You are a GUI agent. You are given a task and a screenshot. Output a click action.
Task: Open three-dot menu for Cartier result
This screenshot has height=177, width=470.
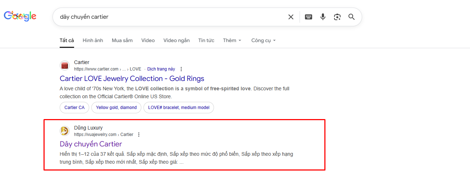[181, 69]
